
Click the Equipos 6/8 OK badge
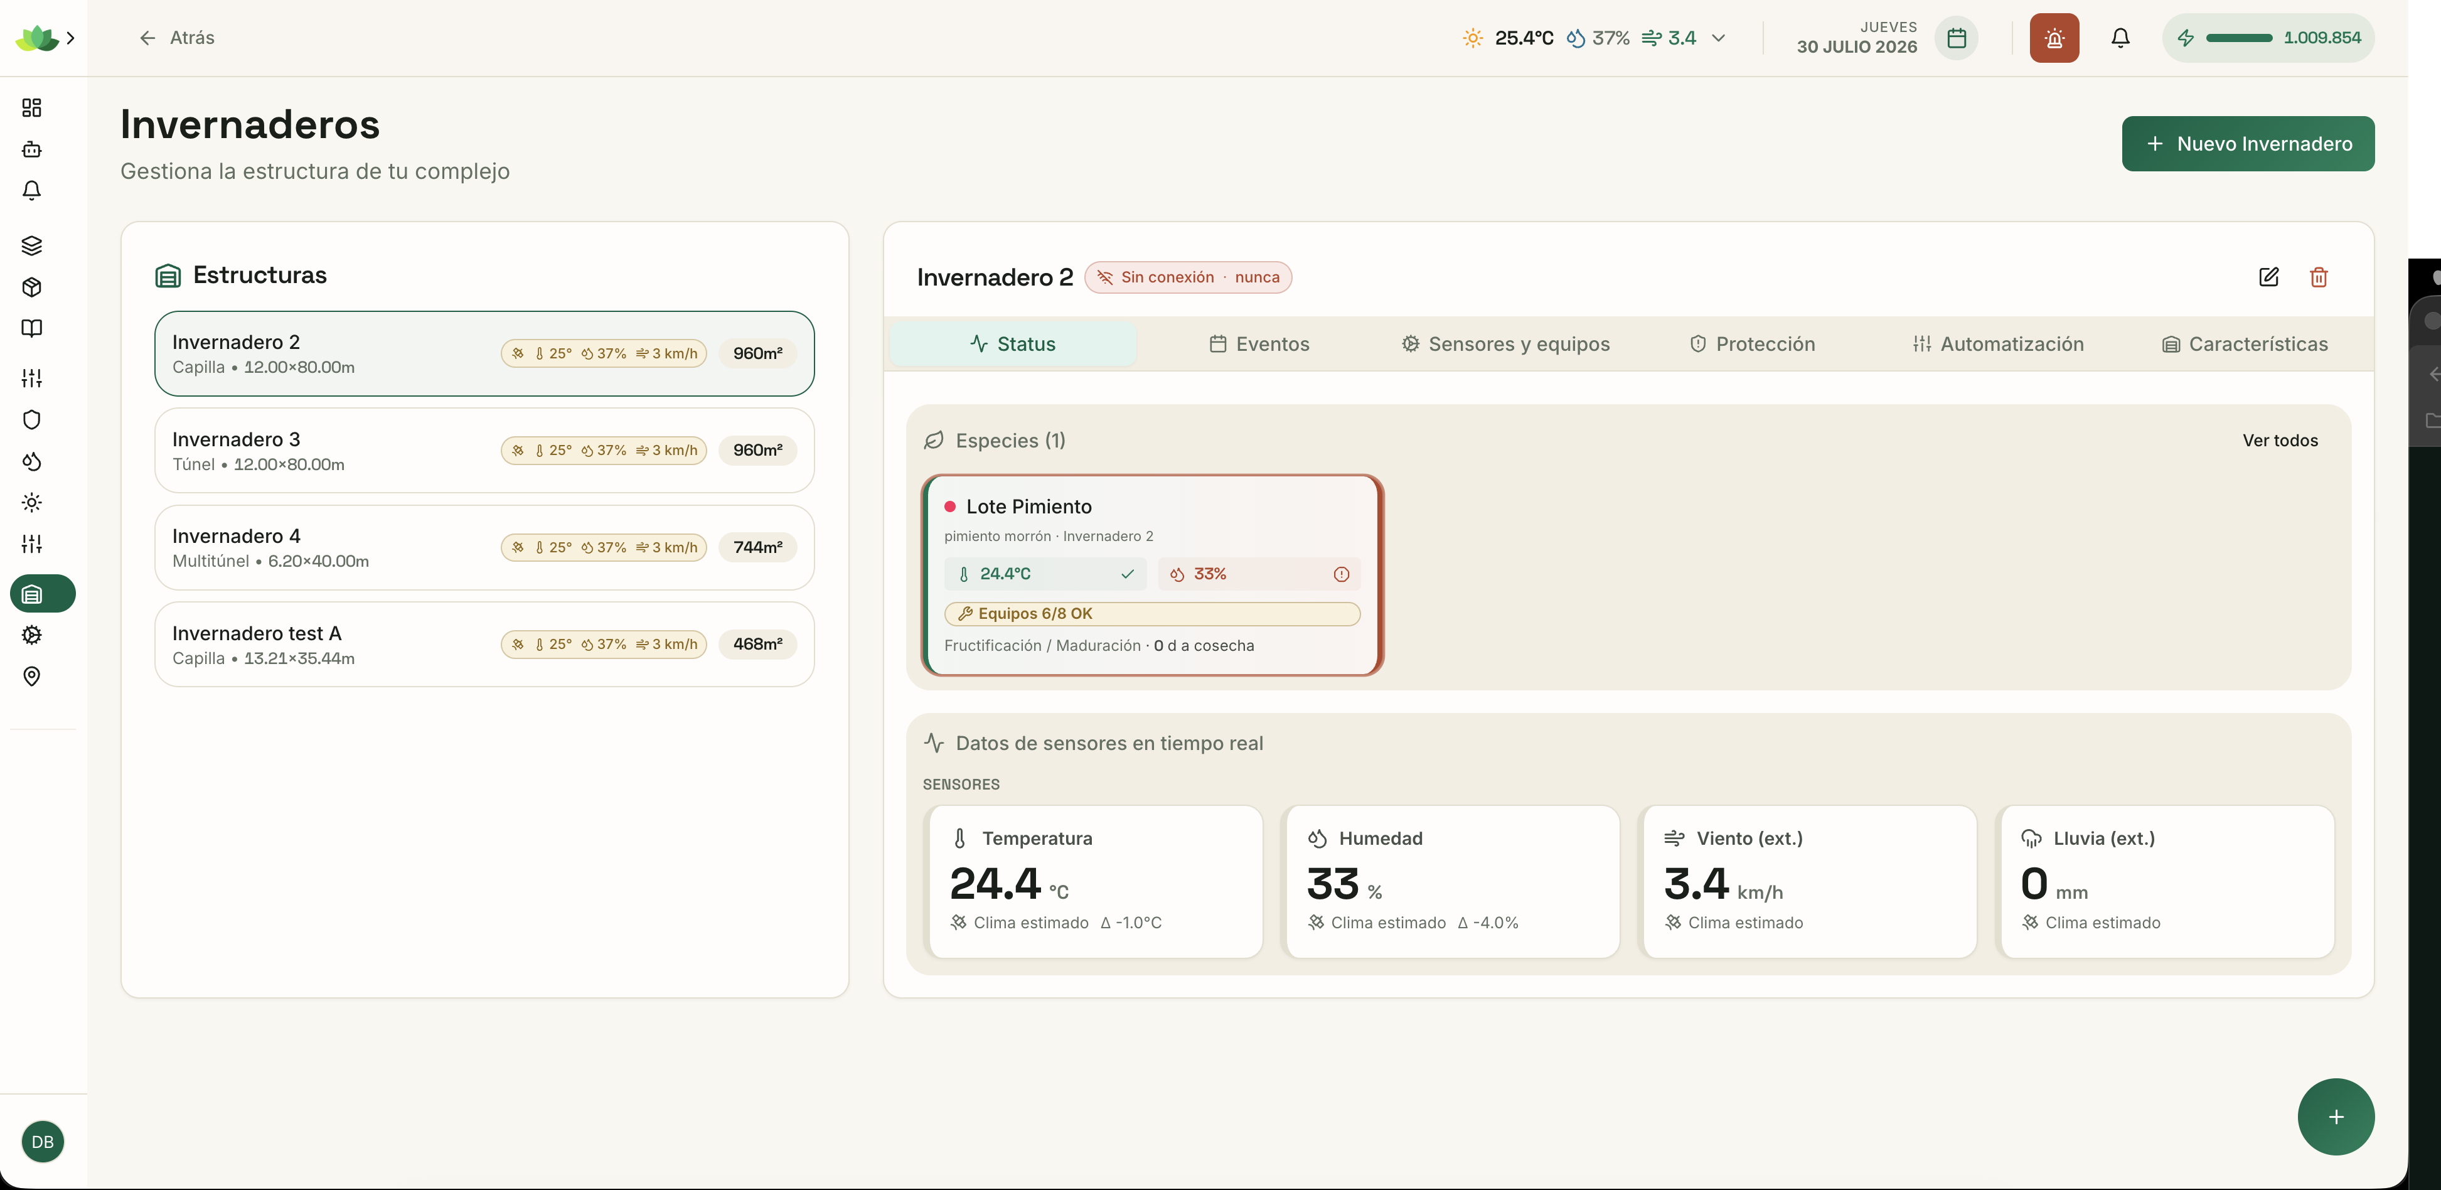(1151, 614)
